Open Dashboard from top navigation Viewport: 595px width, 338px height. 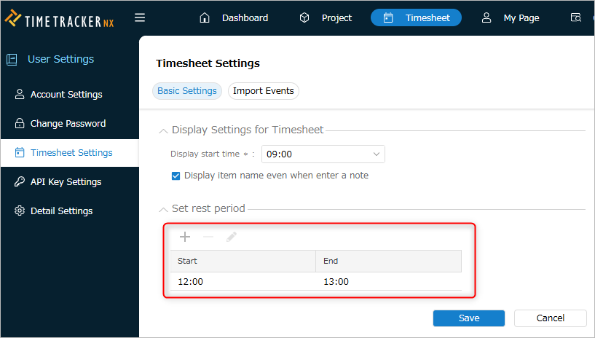[x=234, y=17]
